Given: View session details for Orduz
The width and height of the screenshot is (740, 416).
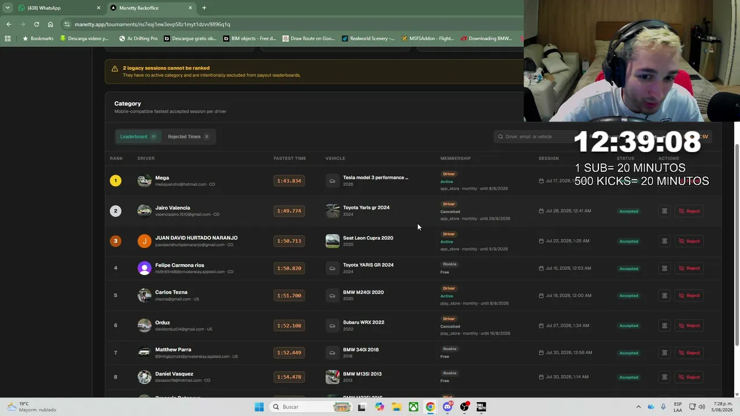Looking at the screenshot, I should (x=664, y=325).
